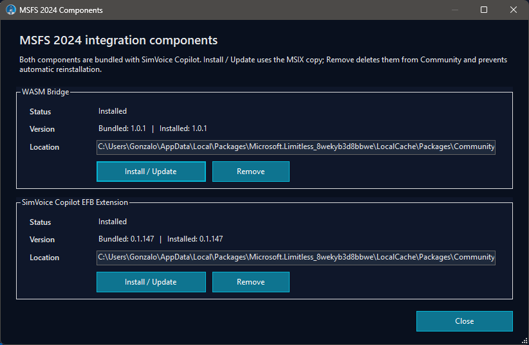The width and height of the screenshot is (529, 345).
Task: Click Install / Update for WASM Bridge
Action: 151,172
